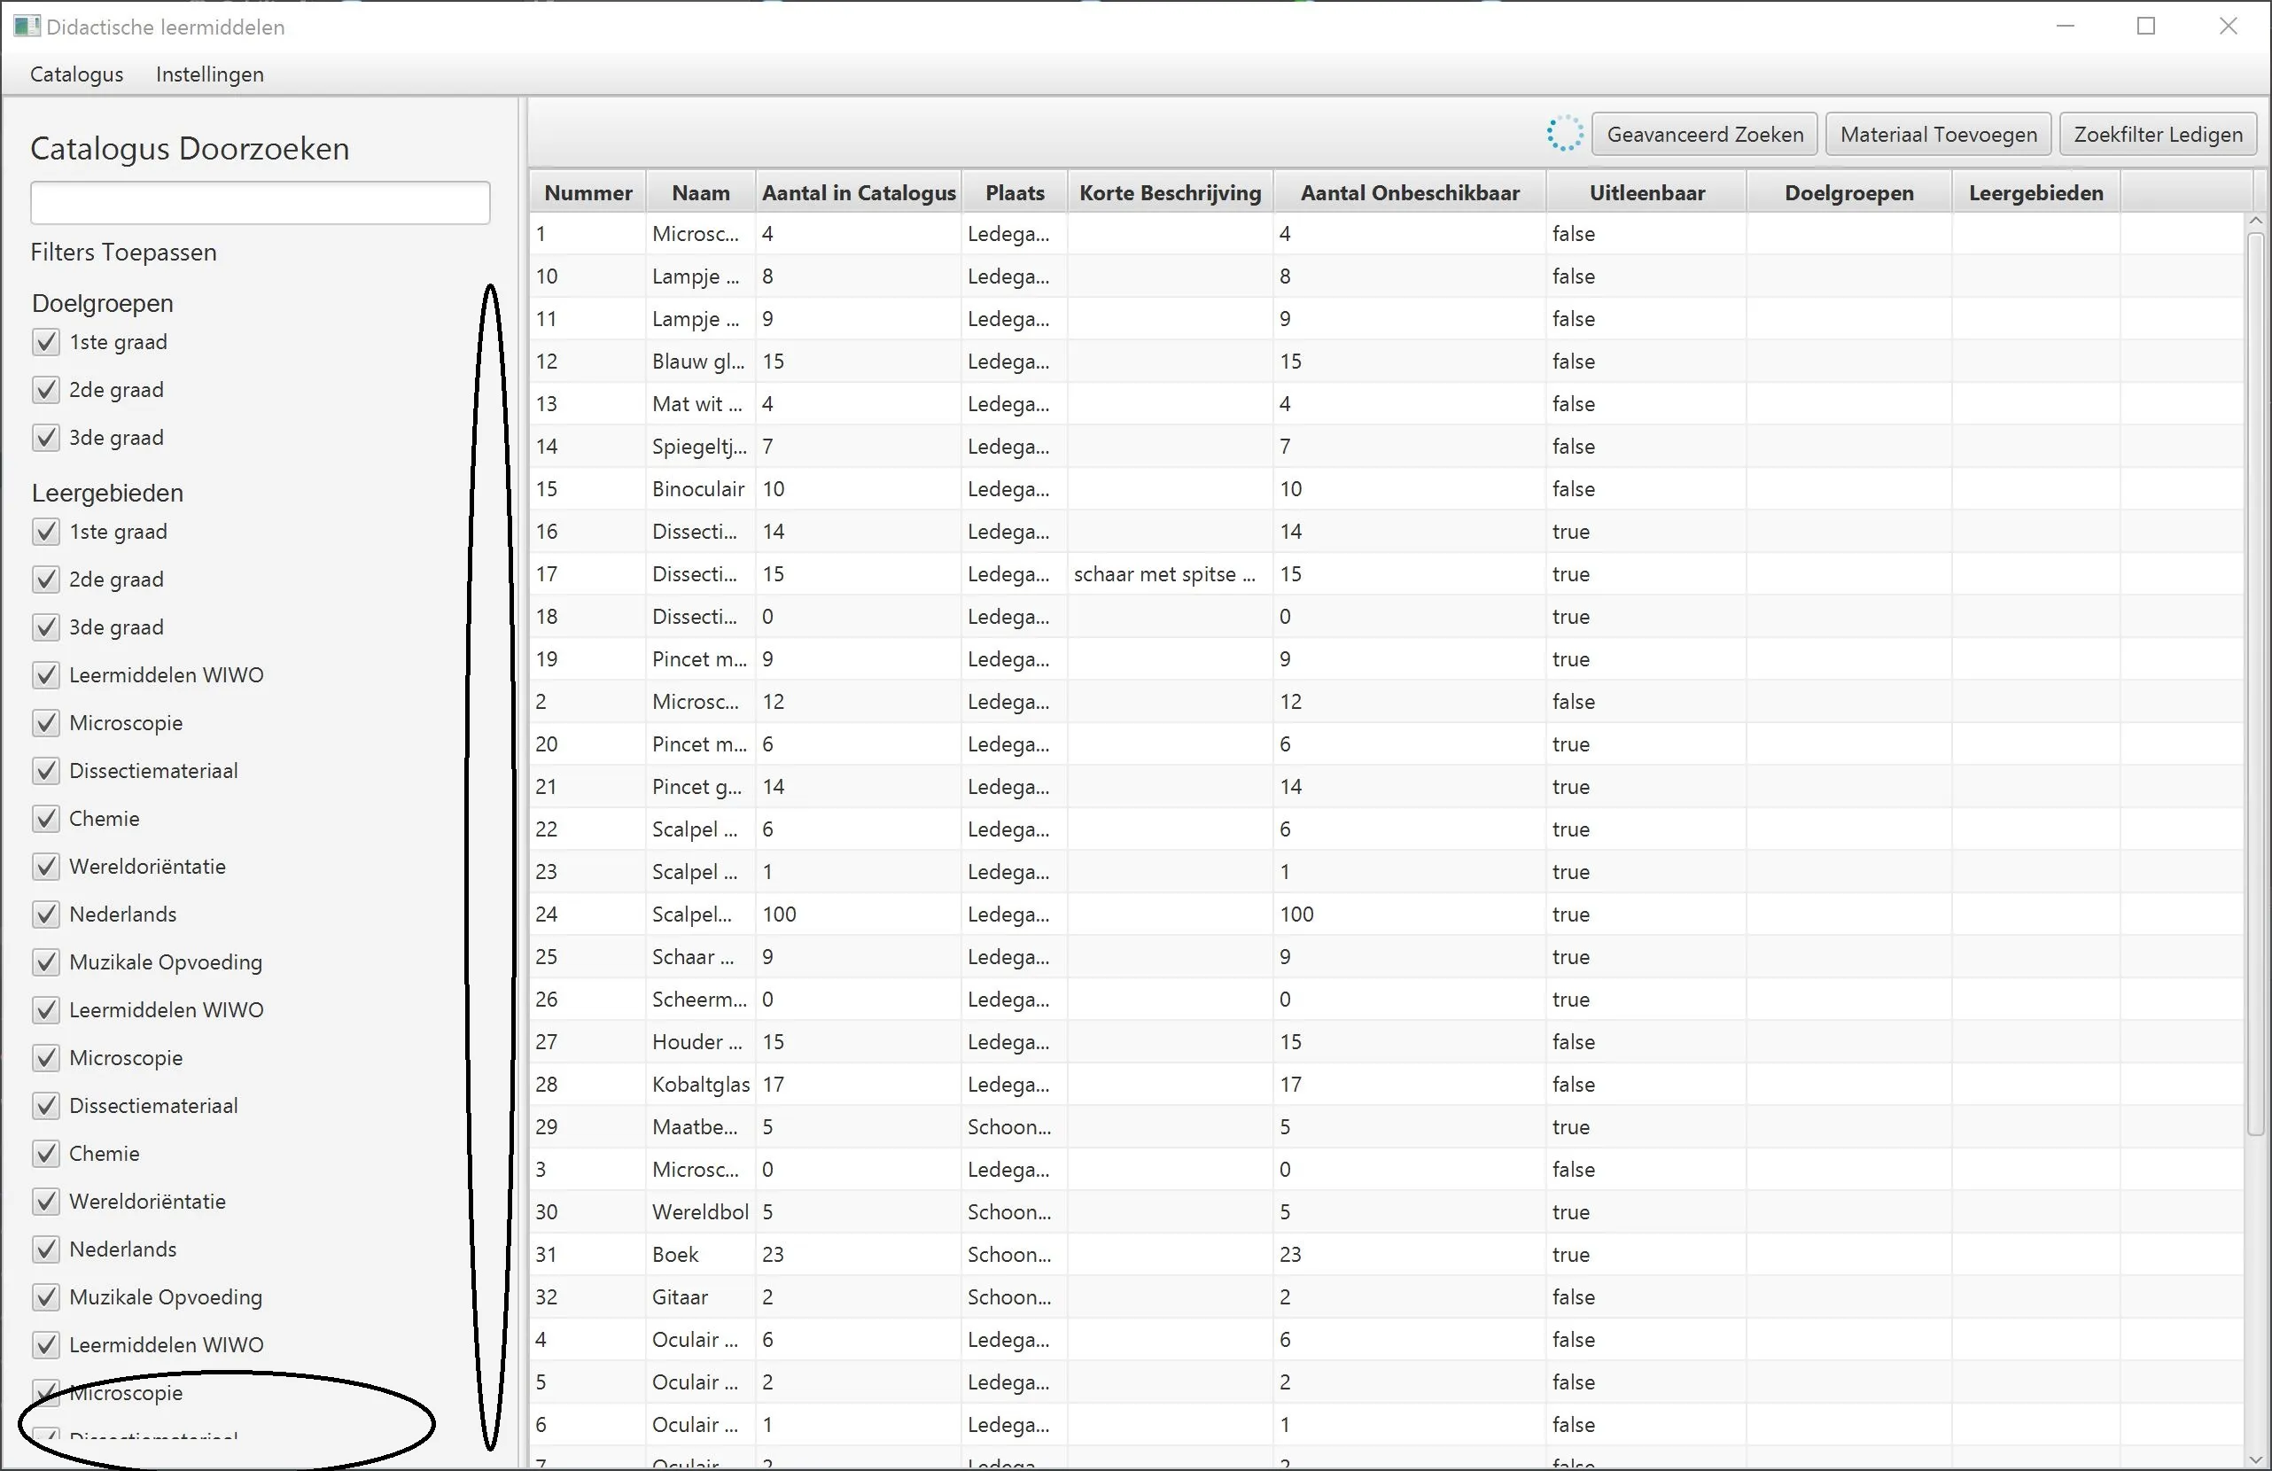Click the Geavanceerd Zoeken button
The image size is (2272, 1471).
[1704, 135]
